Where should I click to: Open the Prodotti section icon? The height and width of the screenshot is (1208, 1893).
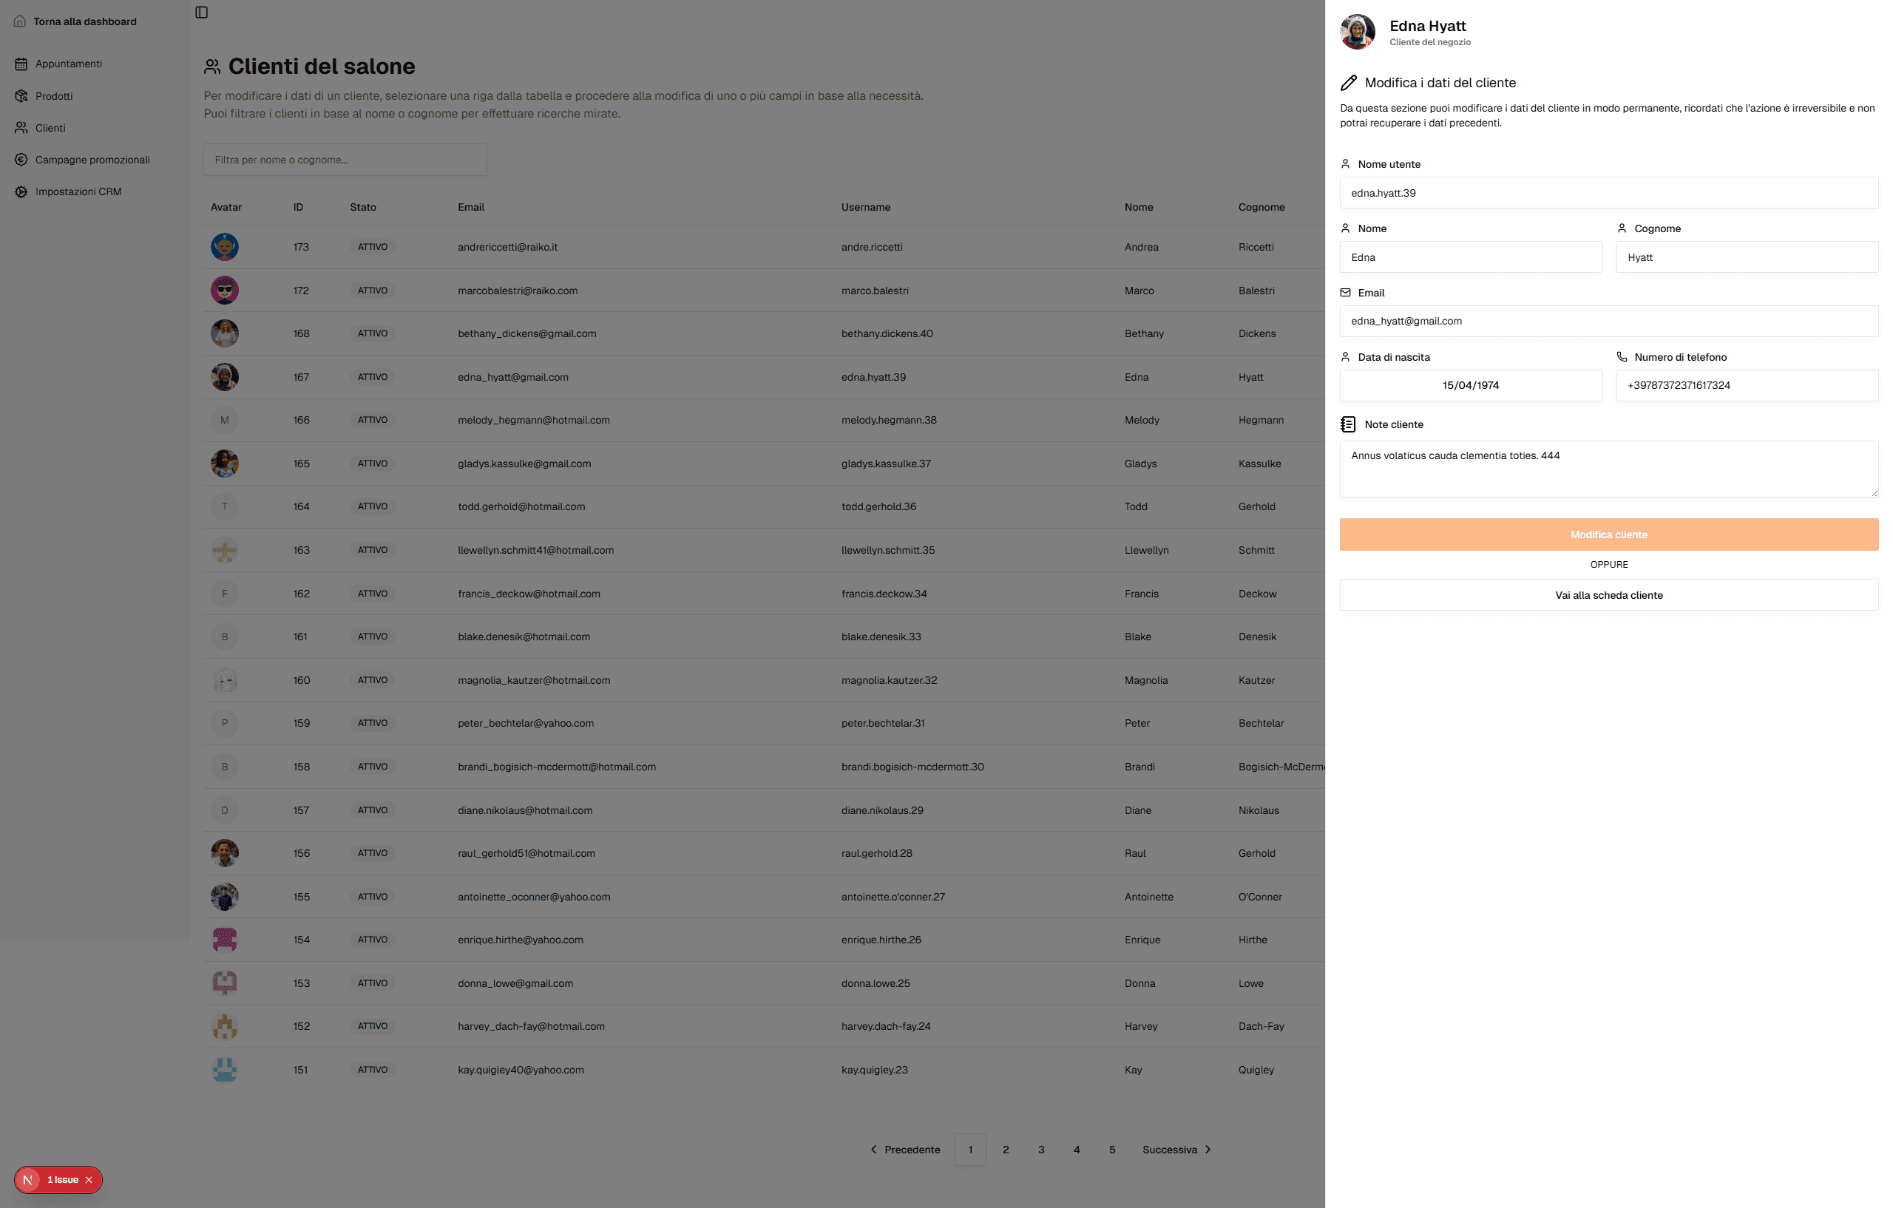[x=21, y=96]
